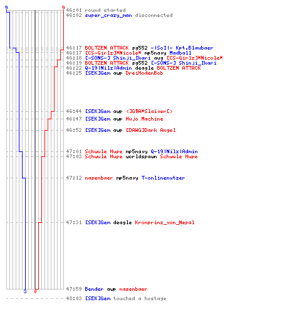282x314 pixels.
Task: Select victim Hujo Machine
Action: click(144, 119)
